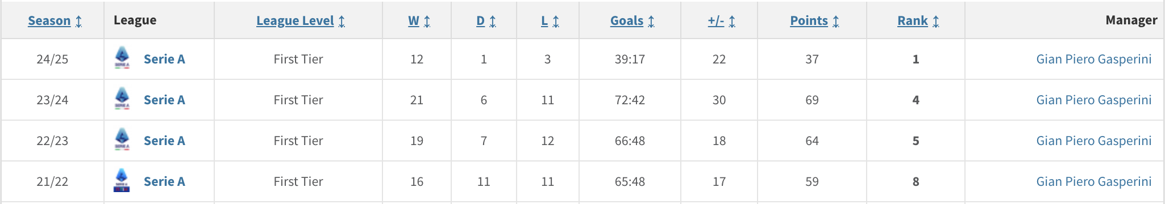Viewport: 1165px width, 204px height.
Task: Open Serie A link for 21/22 season
Action: pos(164,181)
